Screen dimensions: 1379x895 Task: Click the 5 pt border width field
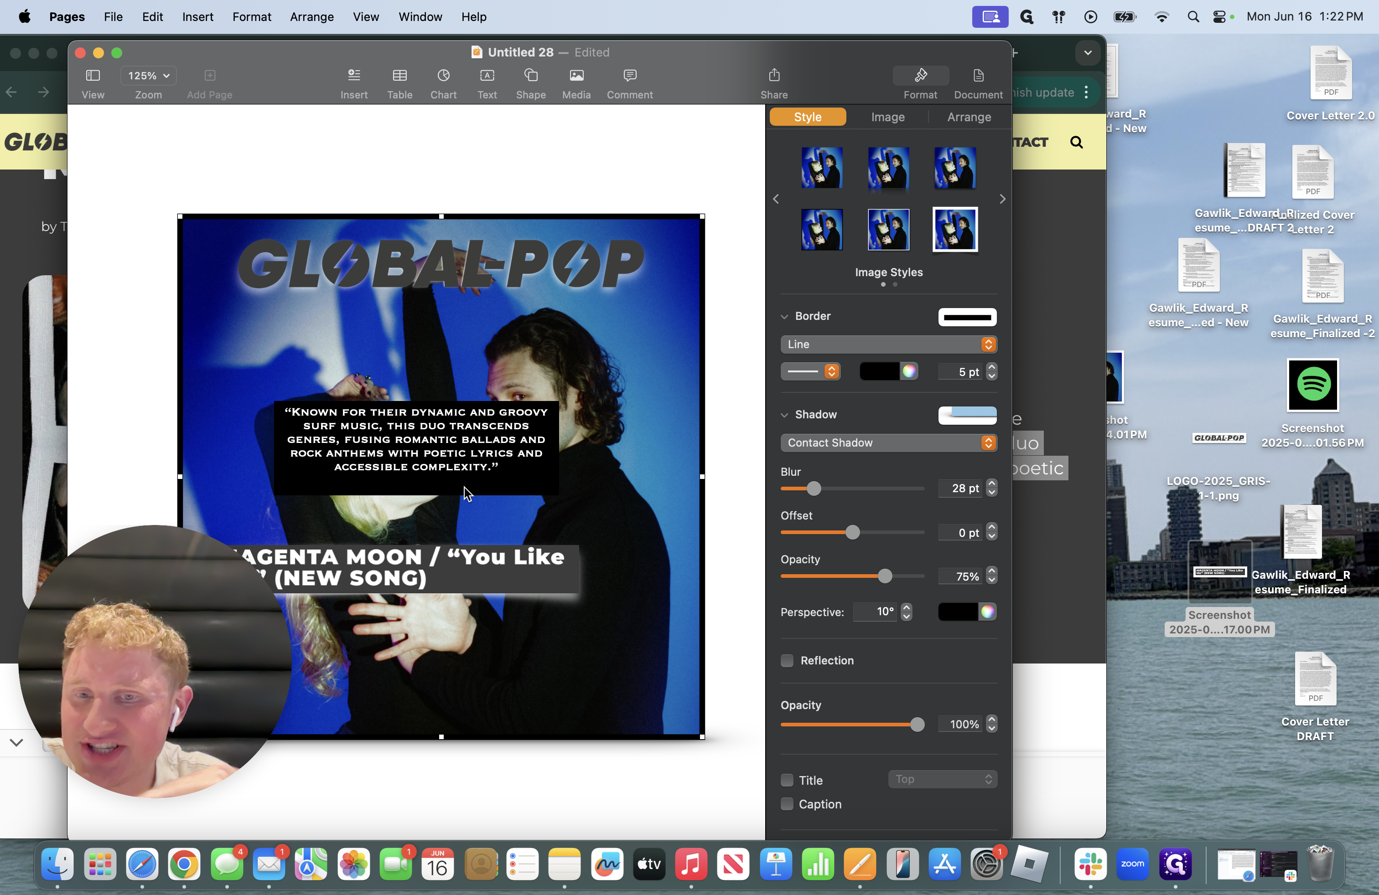pyautogui.click(x=961, y=372)
